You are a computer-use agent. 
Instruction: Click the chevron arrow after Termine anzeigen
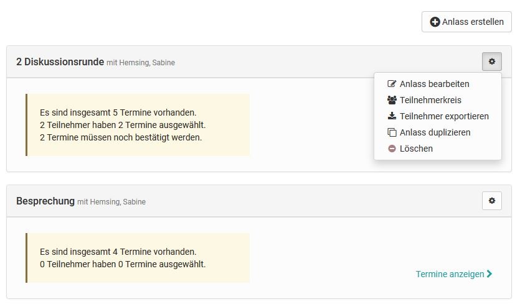point(489,273)
